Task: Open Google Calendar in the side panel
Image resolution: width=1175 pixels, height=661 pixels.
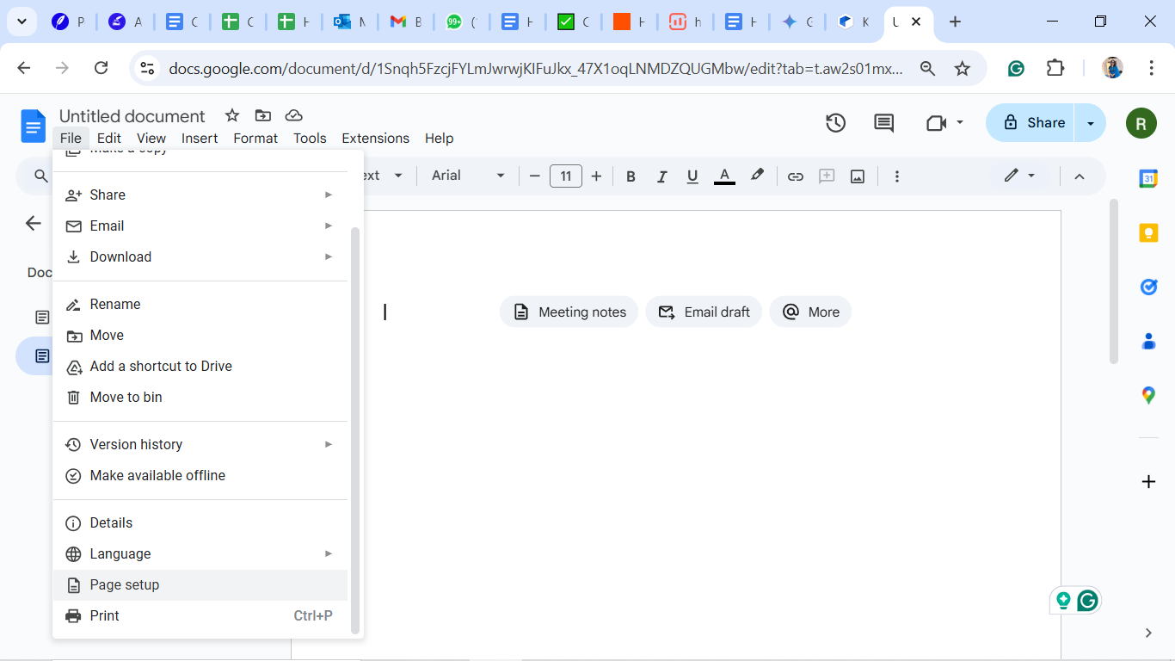Action: coord(1148,178)
